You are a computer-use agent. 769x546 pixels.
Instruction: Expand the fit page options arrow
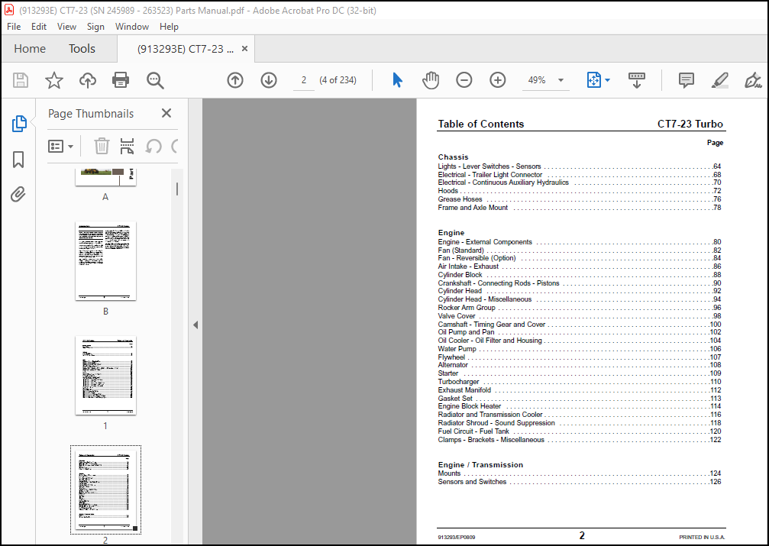(x=607, y=80)
